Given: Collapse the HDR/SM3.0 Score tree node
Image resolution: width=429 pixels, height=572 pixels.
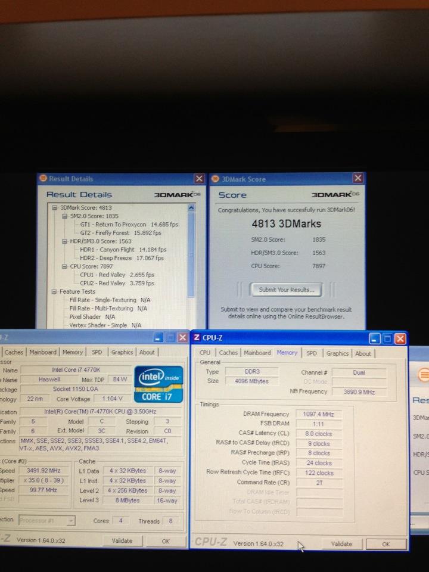Looking at the screenshot, I should pos(64,241).
